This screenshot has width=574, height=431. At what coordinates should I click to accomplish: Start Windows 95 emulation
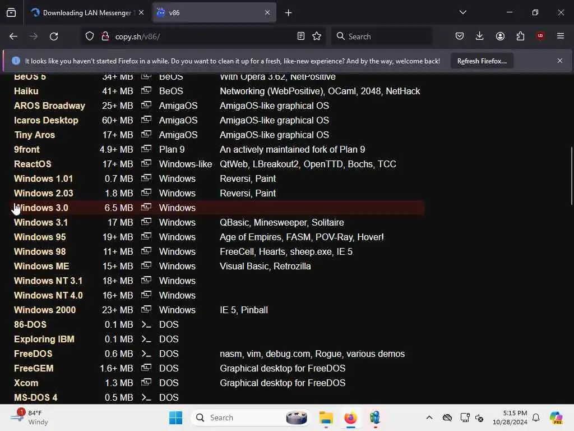point(40,237)
